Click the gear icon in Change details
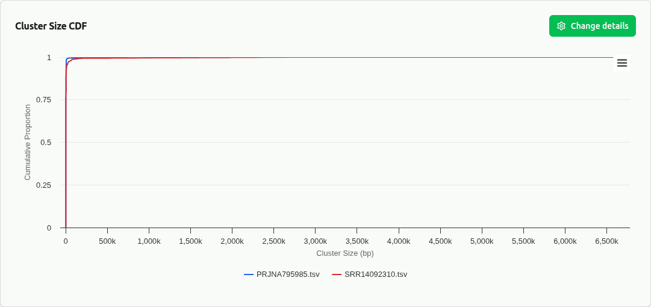 tap(561, 26)
